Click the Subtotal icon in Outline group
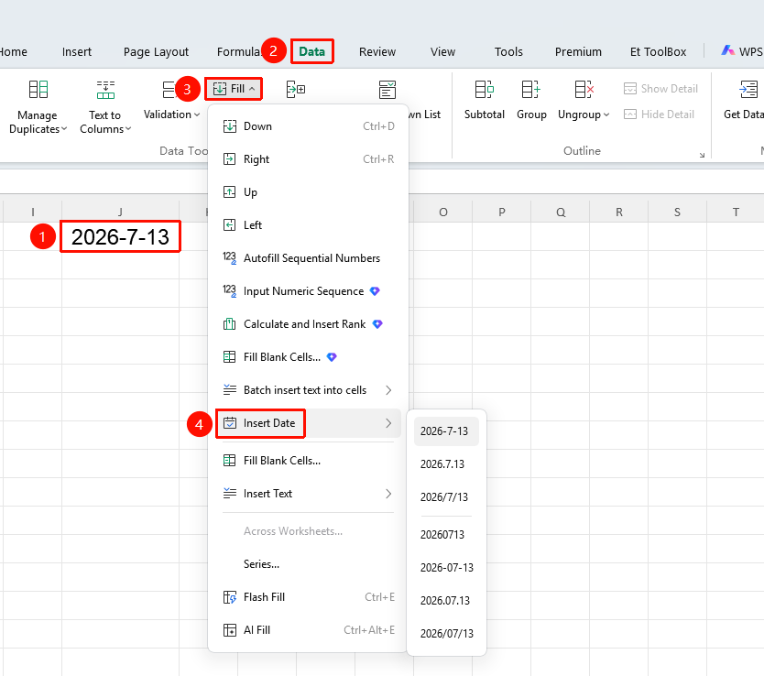 tap(484, 90)
